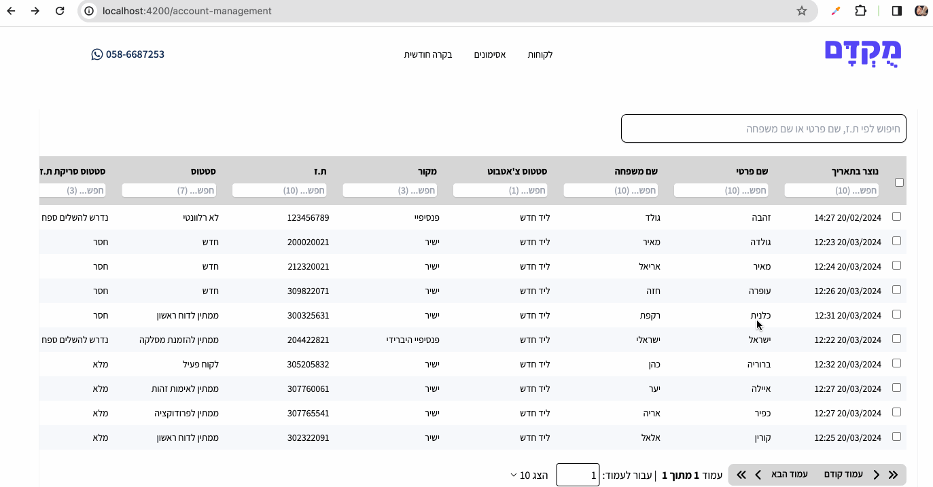Viewport: 933px width, 487px height.
Task: Focus the 'שם משפחה' column filter input
Action: (610, 191)
